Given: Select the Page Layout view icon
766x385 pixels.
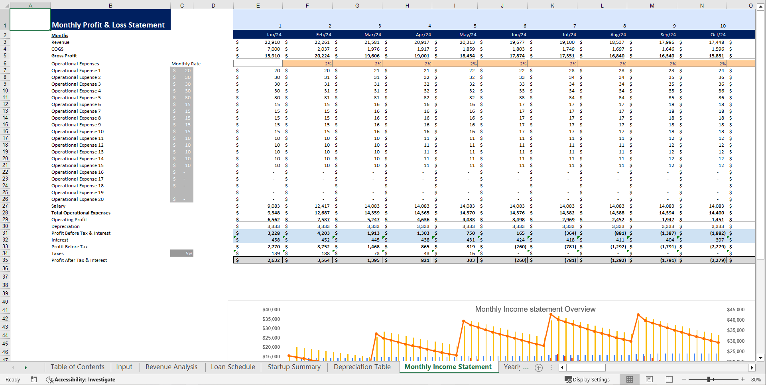Looking at the screenshot, I should [x=649, y=379].
